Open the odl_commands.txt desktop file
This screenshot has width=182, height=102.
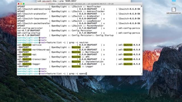[174, 11]
